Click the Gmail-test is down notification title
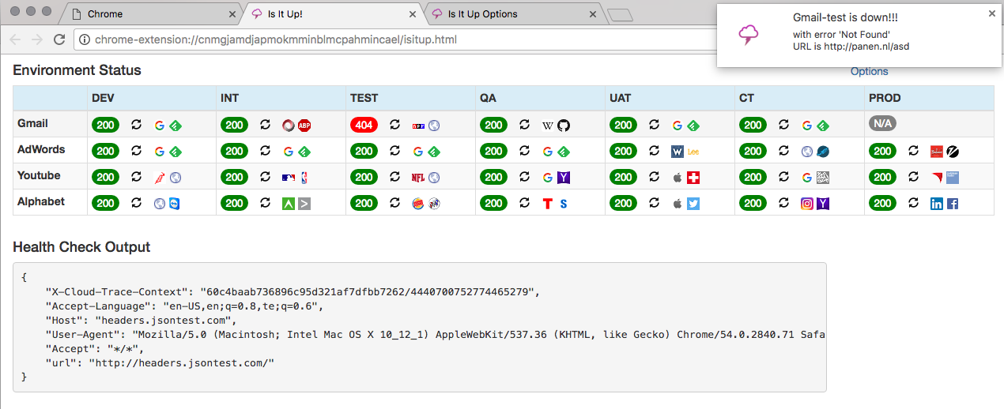 (x=845, y=17)
